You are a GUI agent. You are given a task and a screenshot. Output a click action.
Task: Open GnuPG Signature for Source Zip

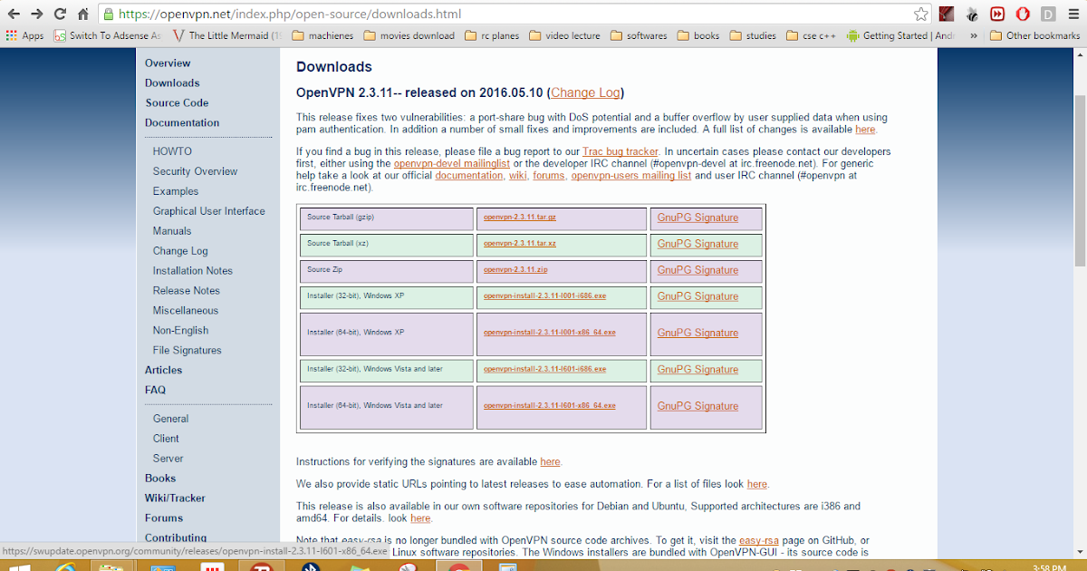[x=697, y=270]
